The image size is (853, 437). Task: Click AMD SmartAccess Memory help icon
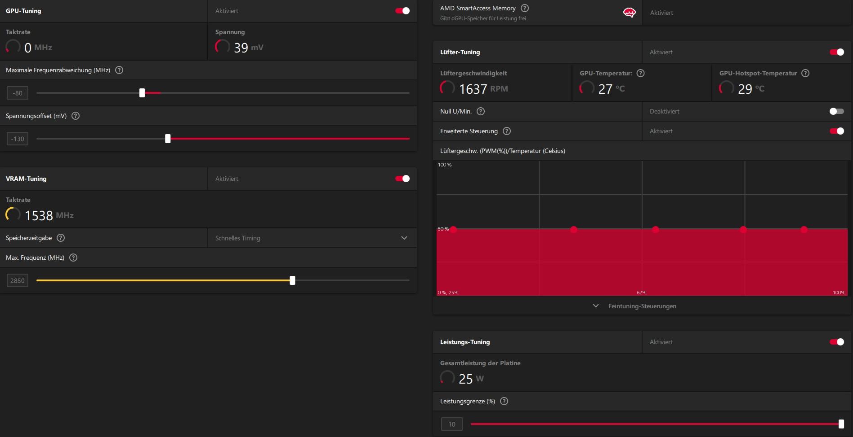525,8
